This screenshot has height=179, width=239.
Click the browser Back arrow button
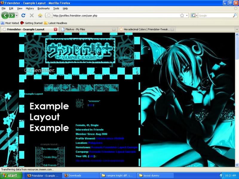tap(5, 15)
